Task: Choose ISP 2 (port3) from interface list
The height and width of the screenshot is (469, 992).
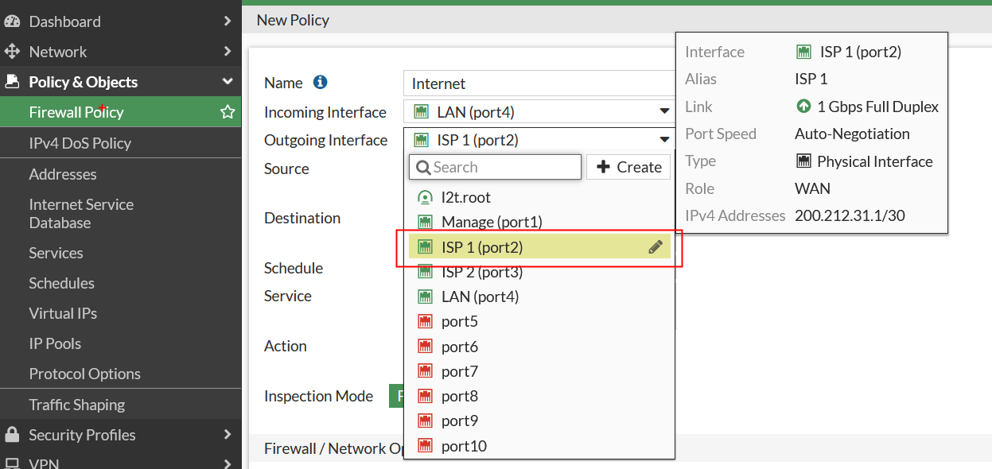Action: pyautogui.click(x=481, y=272)
